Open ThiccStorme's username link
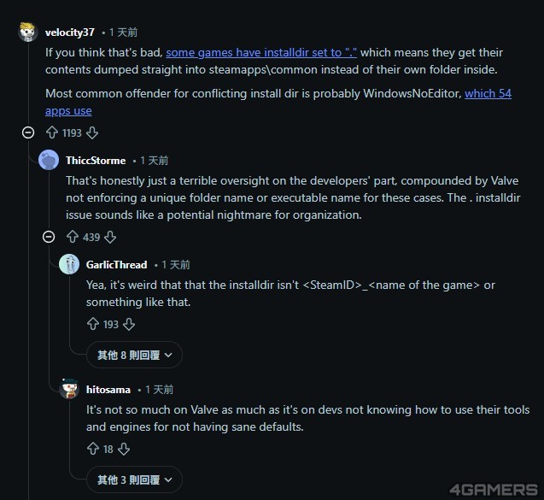The height and width of the screenshot is (500, 544). click(96, 161)
